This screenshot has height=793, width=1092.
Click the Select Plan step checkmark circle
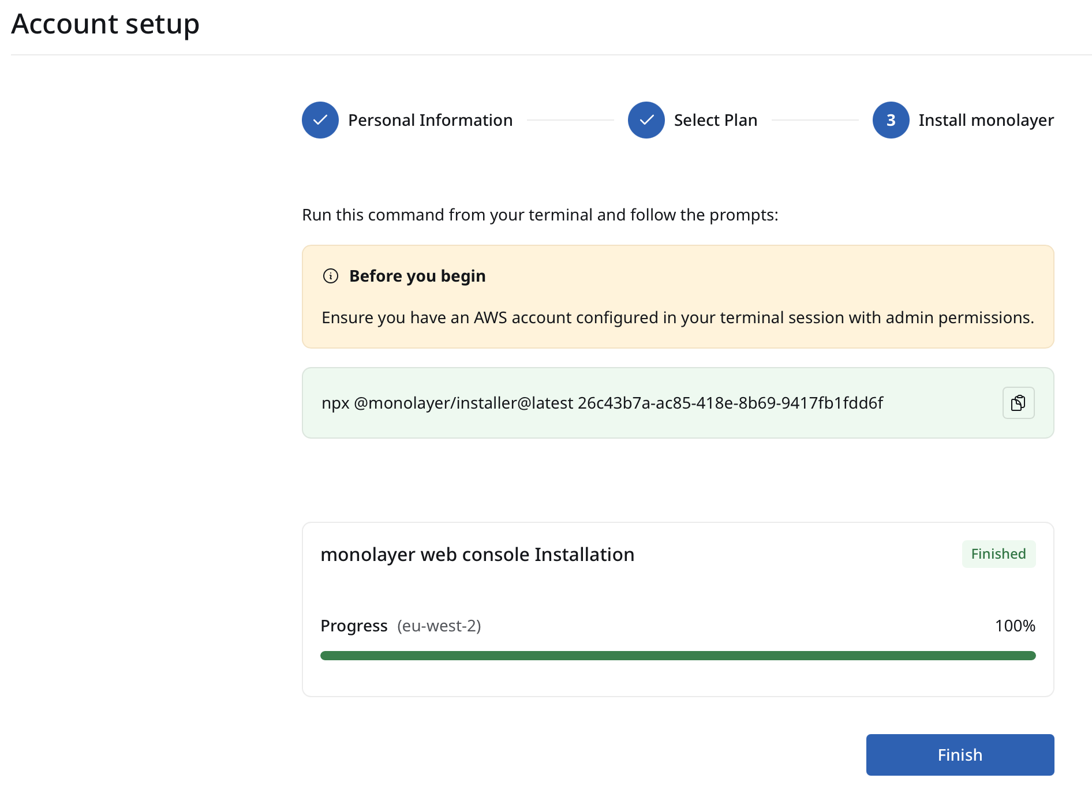tap(646, 120)
